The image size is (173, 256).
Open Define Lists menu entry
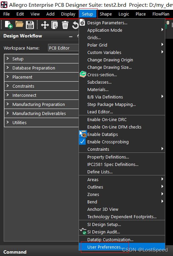122,172
